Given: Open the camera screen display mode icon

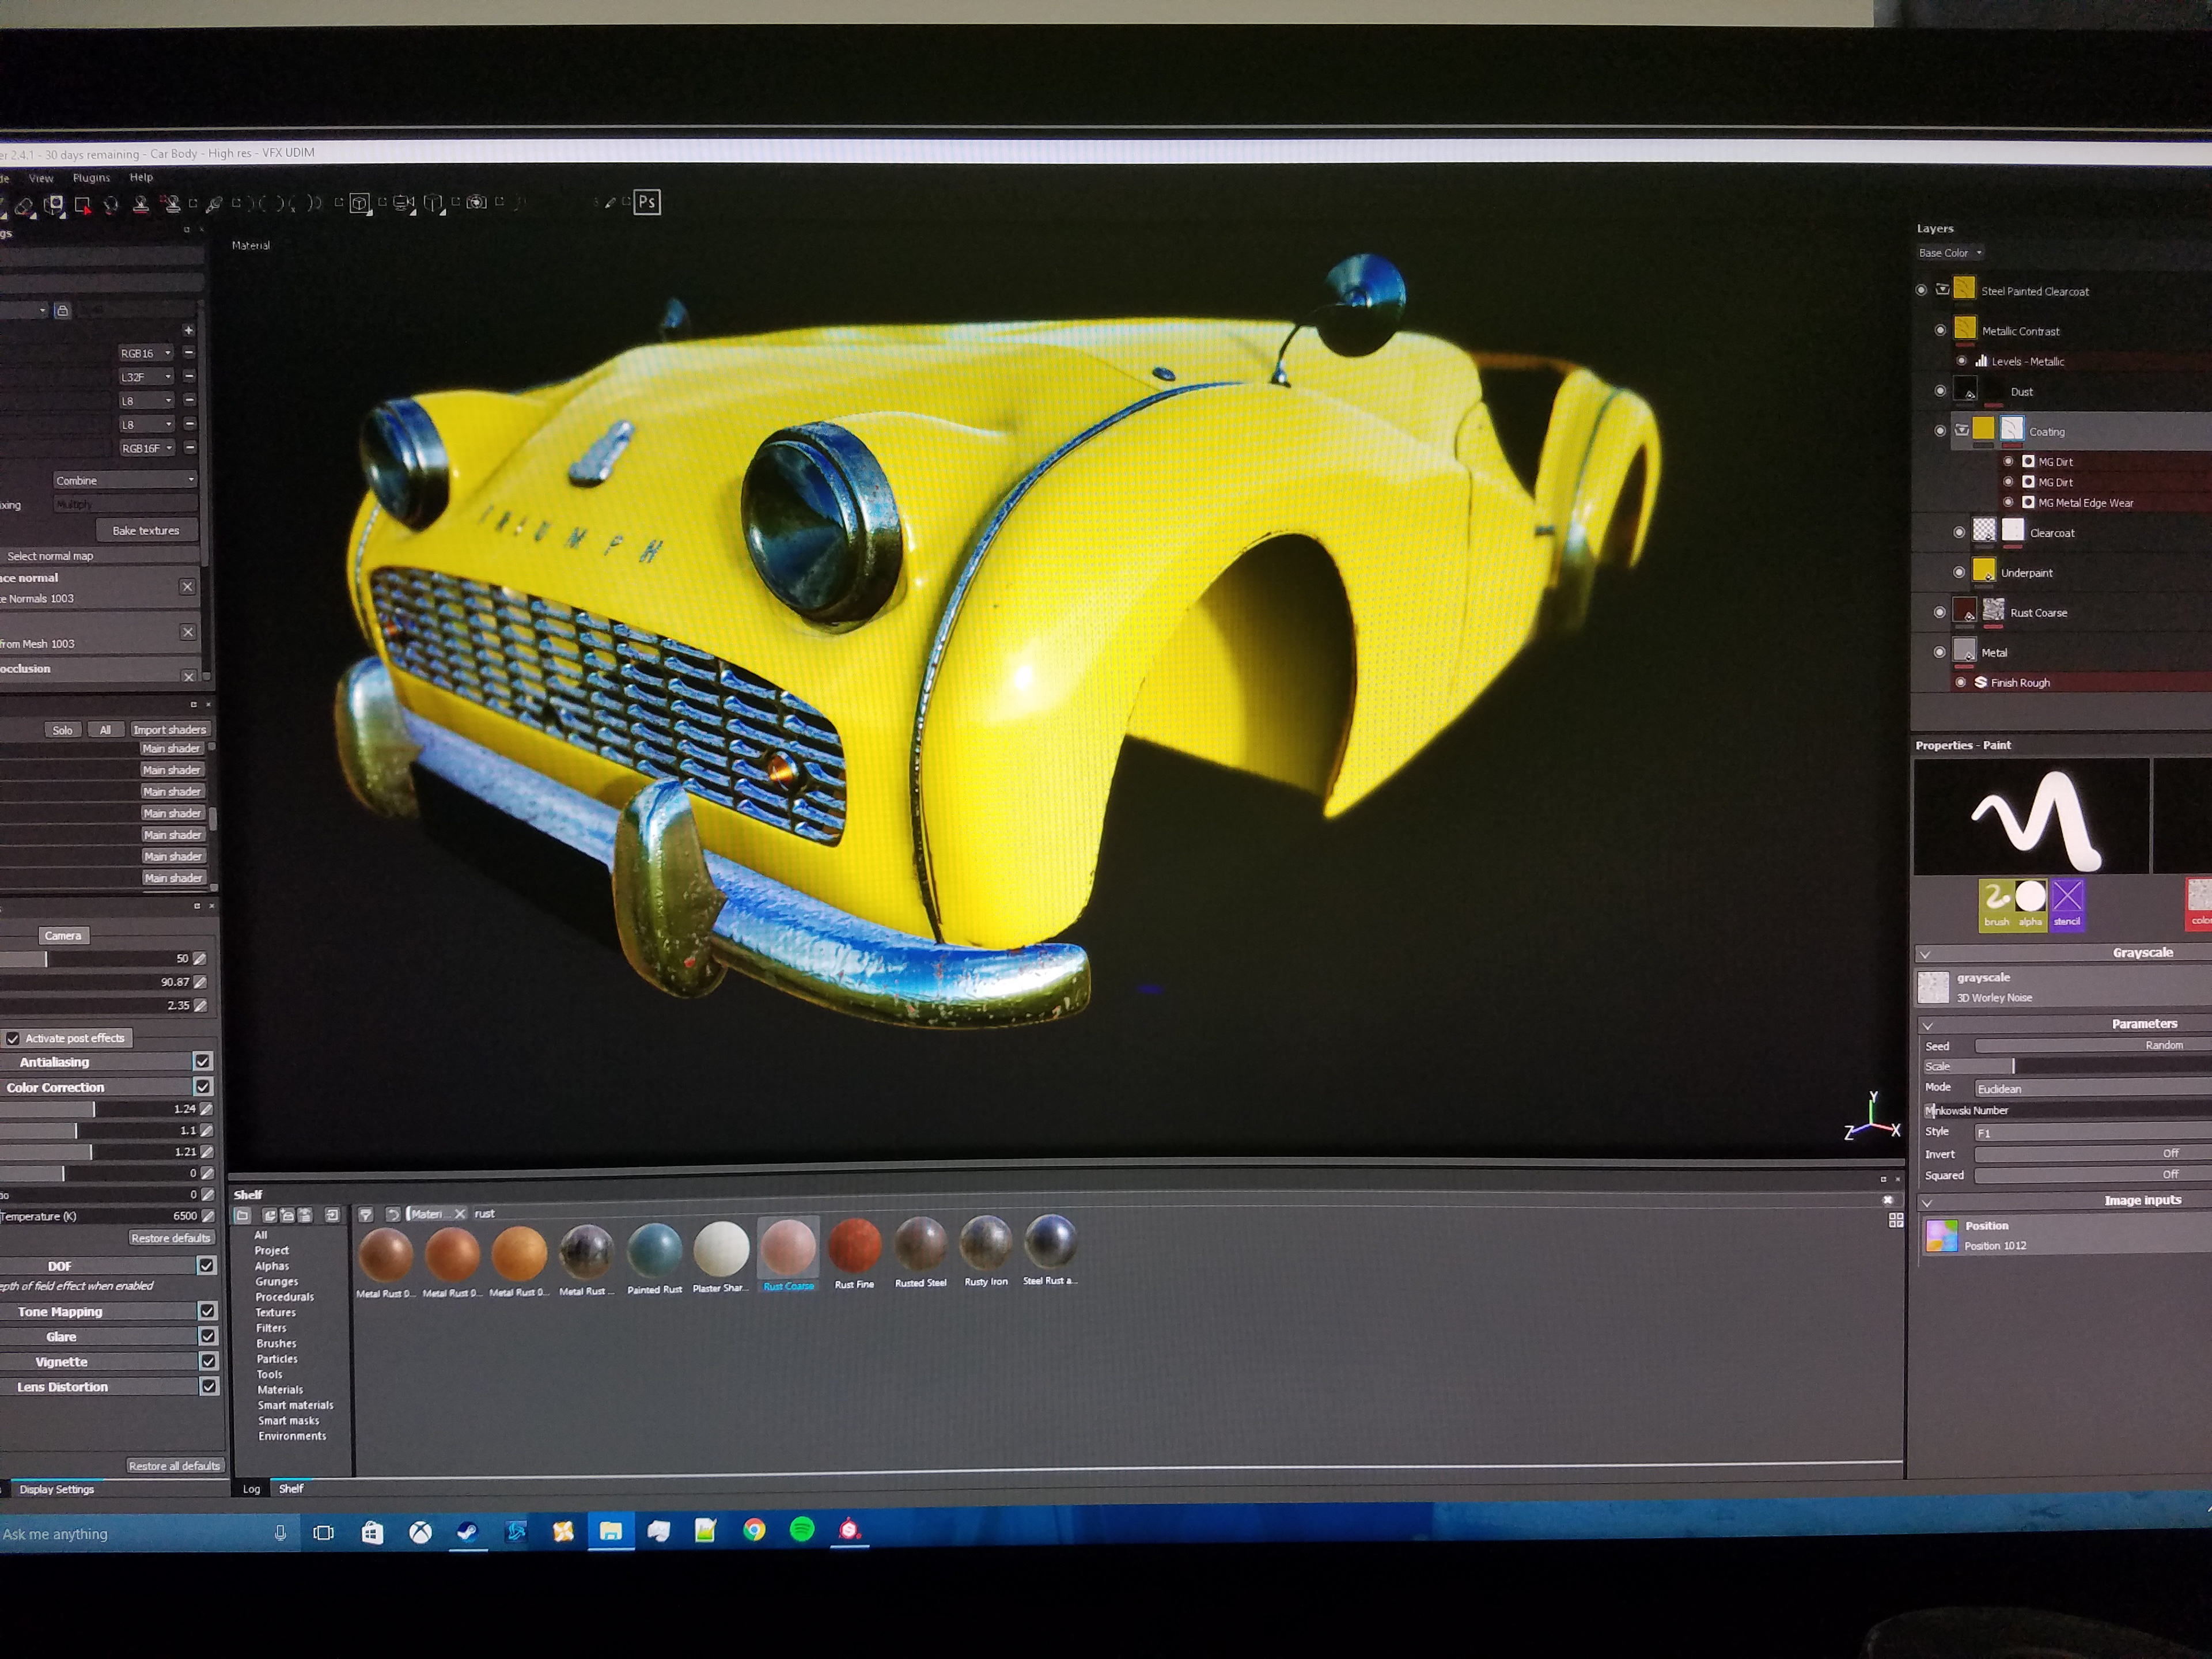Looking at the screenshot, I should [x=403, y=203].
